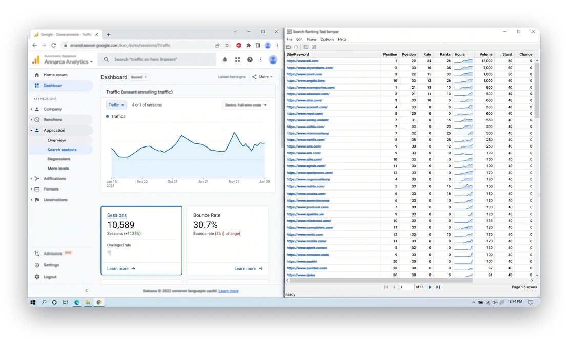Open Home ascunt in the sidebar
Image resolution: width=568 pixels, height=358 pixels.
coord(55,75)
